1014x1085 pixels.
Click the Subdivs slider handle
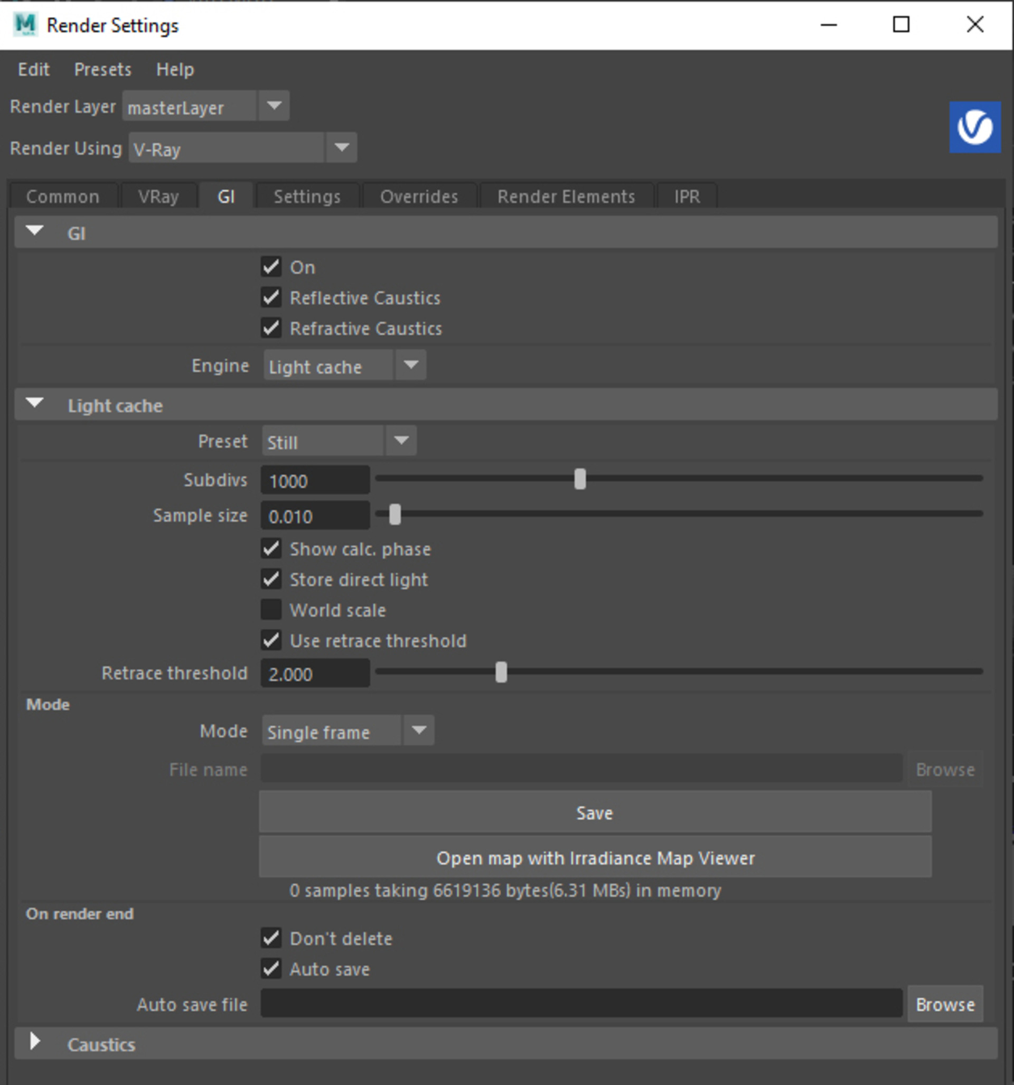[x=579, y=479]
